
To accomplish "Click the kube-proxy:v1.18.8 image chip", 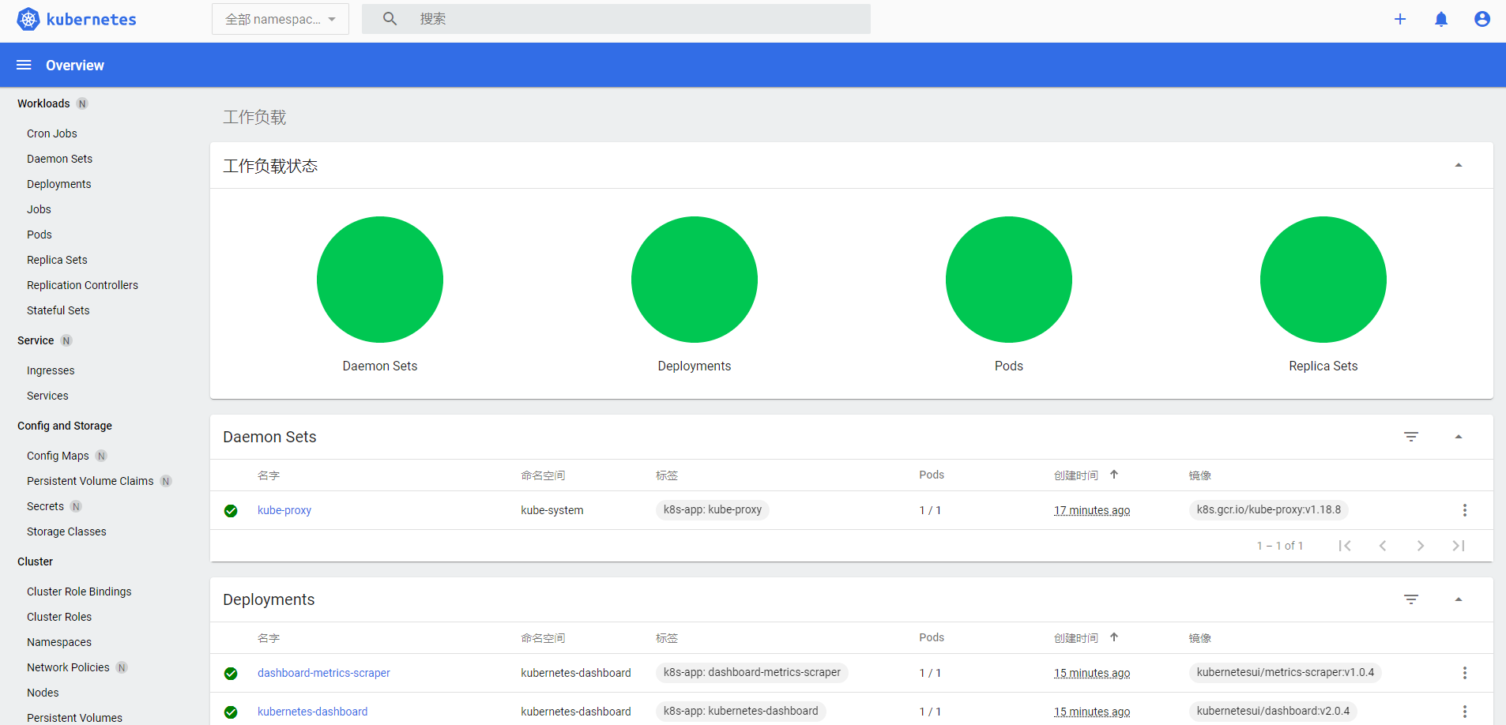I will tap(1269, 510).
